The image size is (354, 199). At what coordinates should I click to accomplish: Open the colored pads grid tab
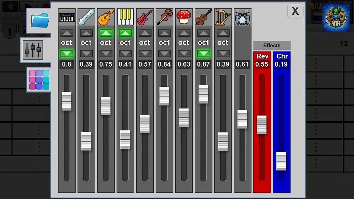(39, 80)
